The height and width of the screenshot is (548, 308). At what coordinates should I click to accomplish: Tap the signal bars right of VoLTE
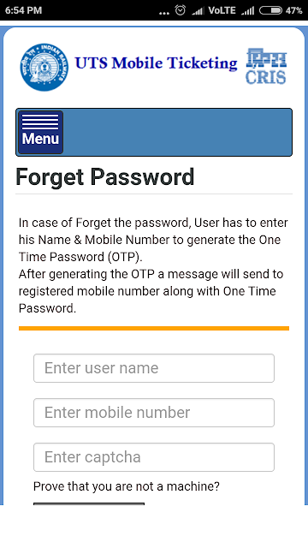click(248, 11)
